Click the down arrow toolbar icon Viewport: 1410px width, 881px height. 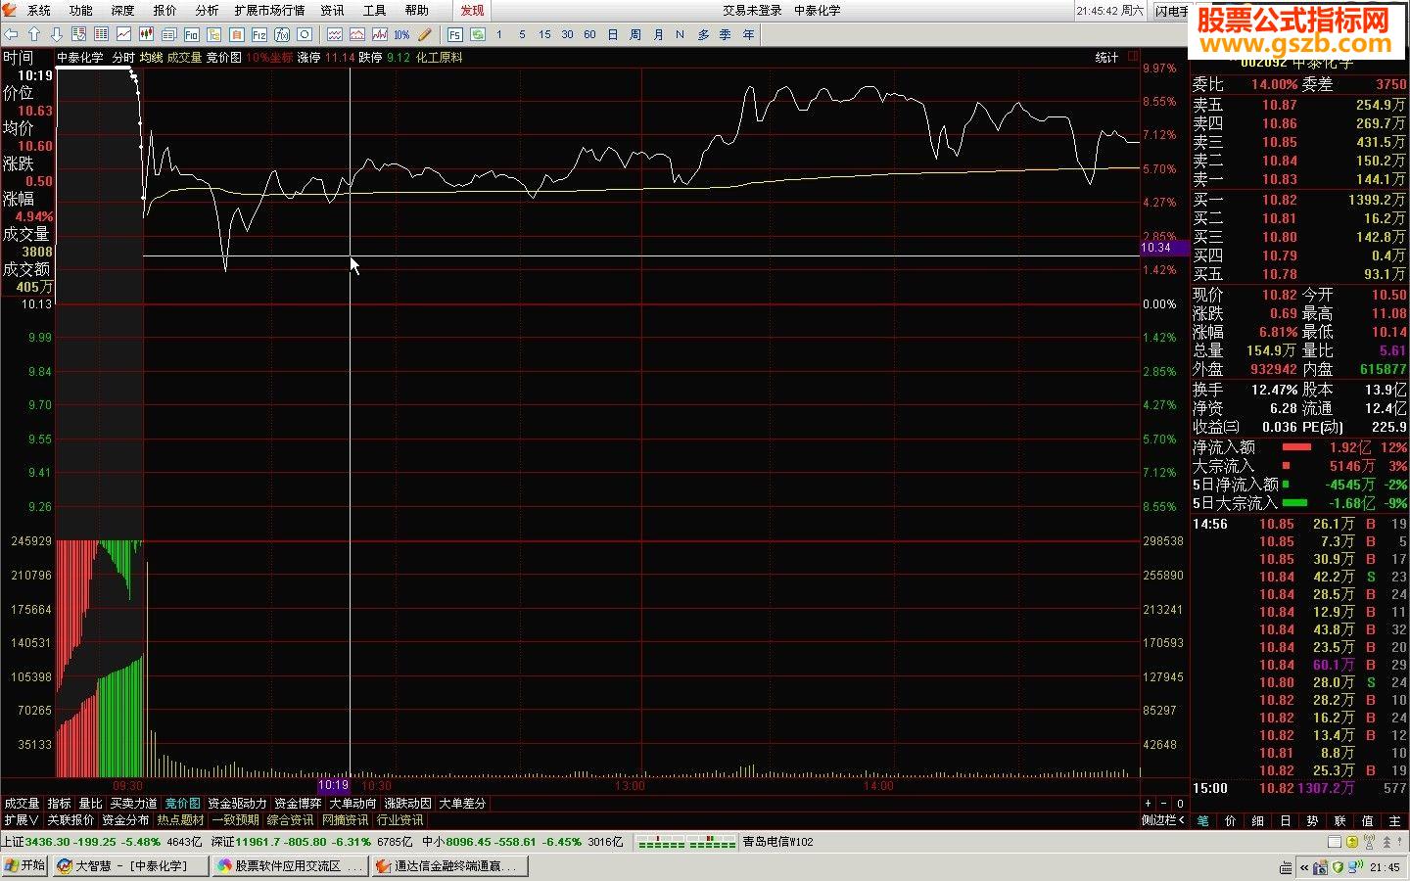[57, 34]
